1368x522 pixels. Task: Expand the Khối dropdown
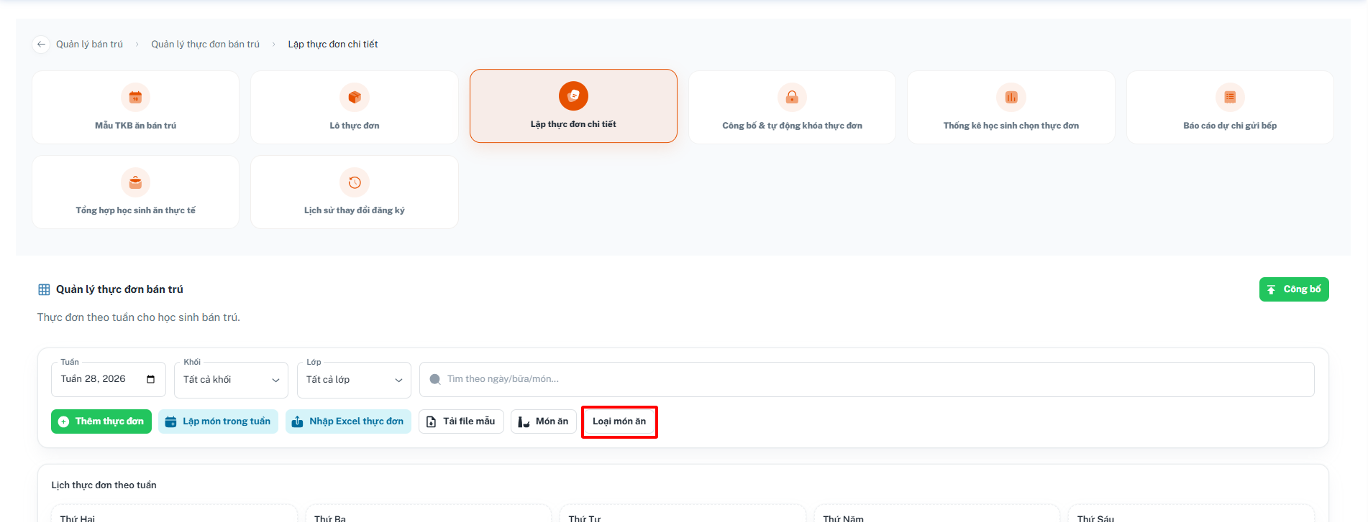231,380
